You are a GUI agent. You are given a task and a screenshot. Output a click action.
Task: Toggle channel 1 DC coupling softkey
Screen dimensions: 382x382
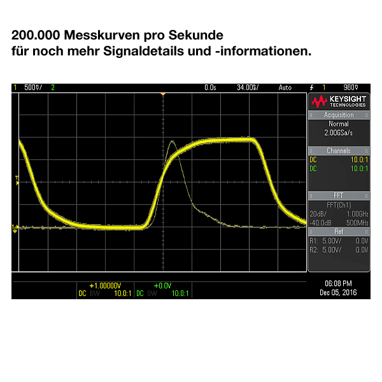tap(81, 294)
